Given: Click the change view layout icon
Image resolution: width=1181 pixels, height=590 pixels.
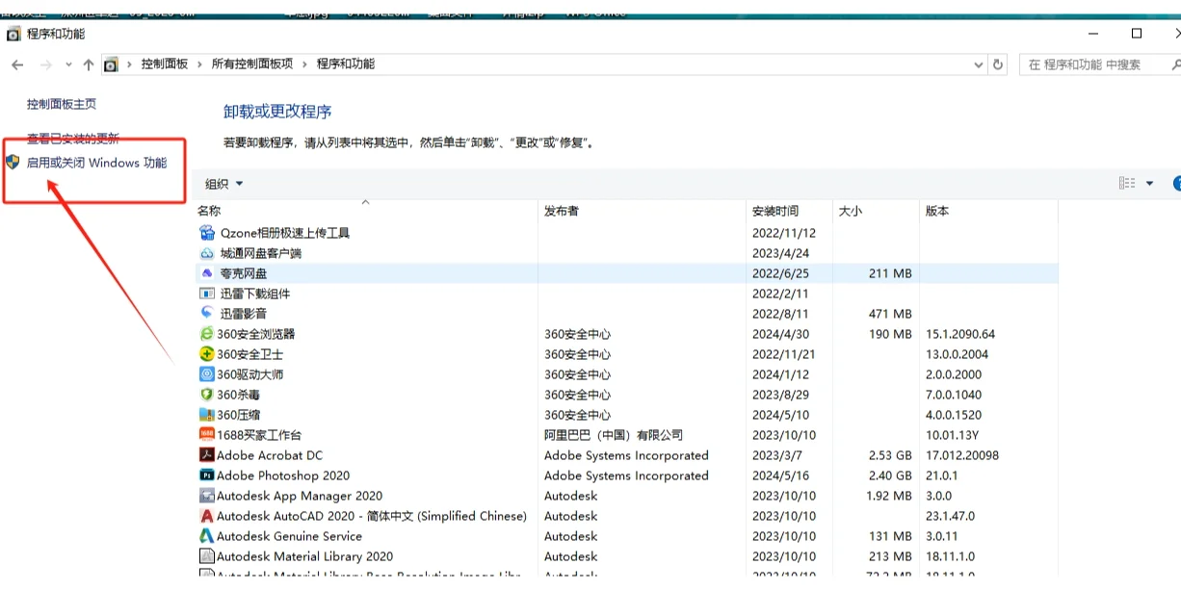Looking at the screenshot, I should coord(1127,184).
